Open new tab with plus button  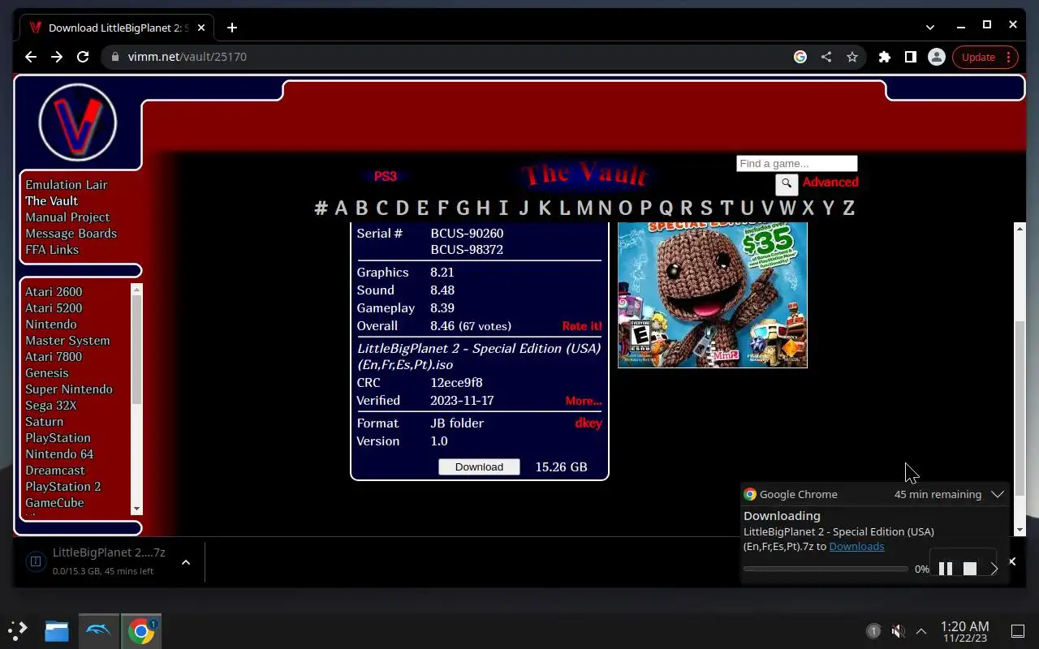232,28
